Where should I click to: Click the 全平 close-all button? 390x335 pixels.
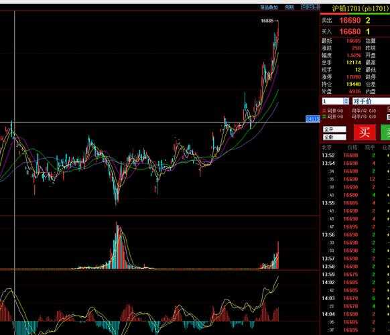point(334,129)
